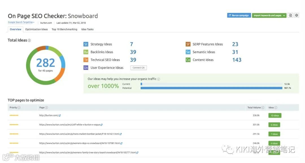Click SERP Features Ideas count 23
The height and width of the screenshot is (163, 305).
point(235,44)
